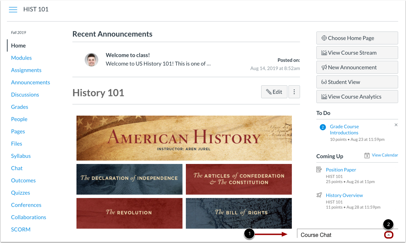The image size is (406, 243).
Task: Open Grade Course Introductions to-do link
Action: [344, 130]
